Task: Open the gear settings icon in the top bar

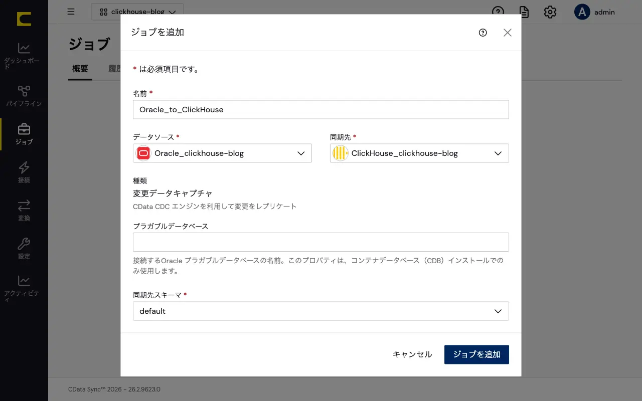Action: pyautogui.click(x=550, y=12)
